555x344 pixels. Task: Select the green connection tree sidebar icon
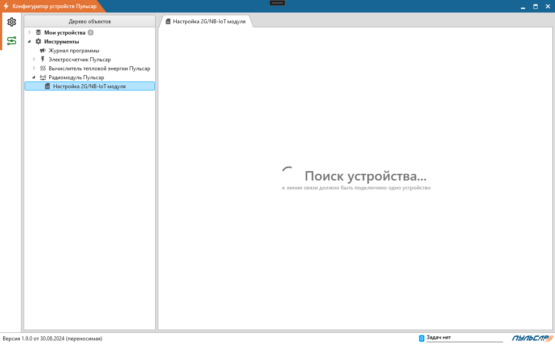point(12,41)
